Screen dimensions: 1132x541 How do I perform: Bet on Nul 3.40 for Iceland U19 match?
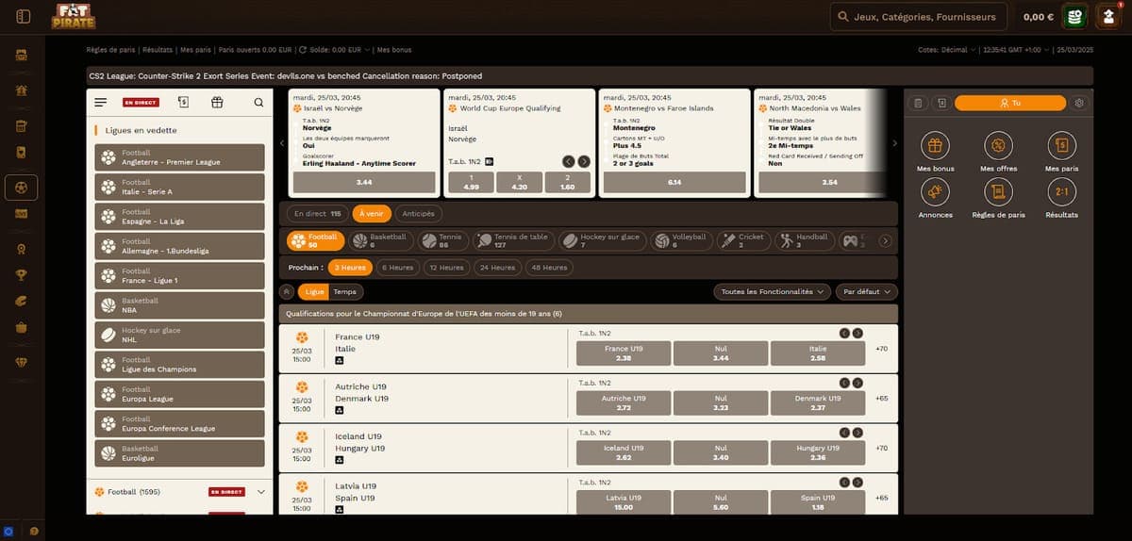[x=720, y=452]
